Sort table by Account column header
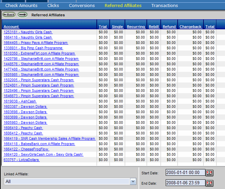Image resolution: width=225 pixels, height=189 pixels. (11, 27)
